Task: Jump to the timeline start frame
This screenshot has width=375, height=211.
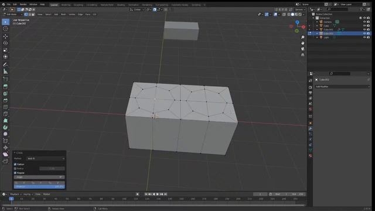Action: tap(146, 194)
